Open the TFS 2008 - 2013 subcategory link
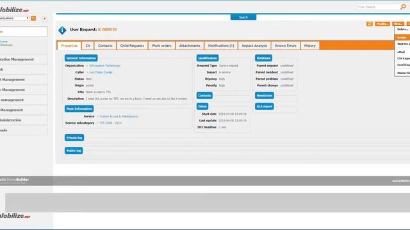This screenshot has width=410, height=230. [111, 123]
